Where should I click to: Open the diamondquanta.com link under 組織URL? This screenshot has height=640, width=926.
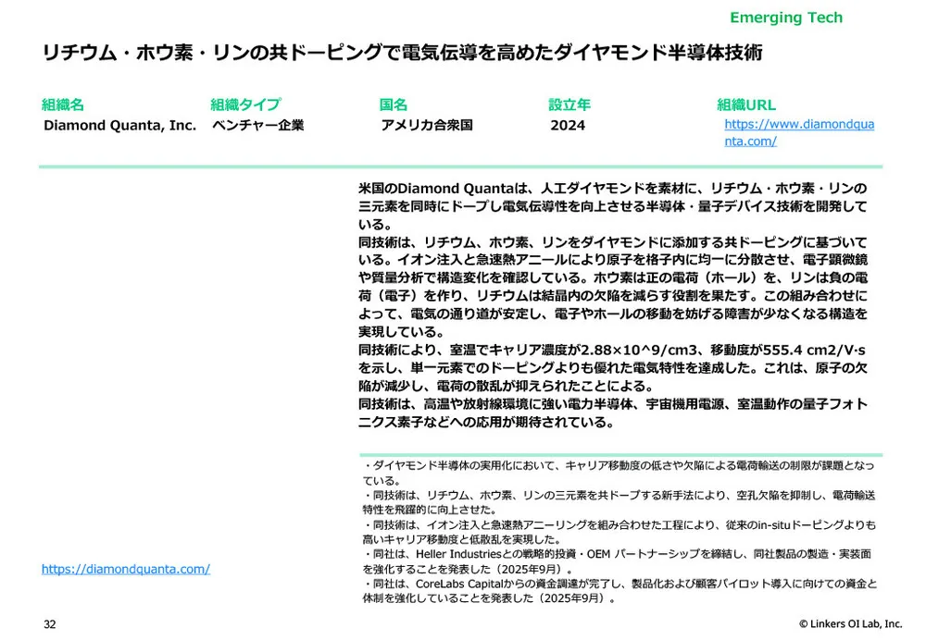click(797, 132)
